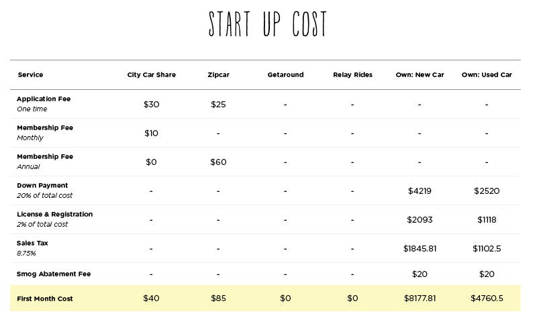
Task: Select the 'Relay Rides' column header
Action: point(353,74)
